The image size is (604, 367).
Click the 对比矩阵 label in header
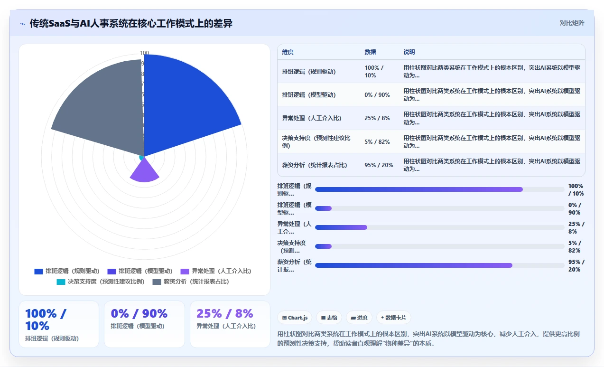point(572,23)
